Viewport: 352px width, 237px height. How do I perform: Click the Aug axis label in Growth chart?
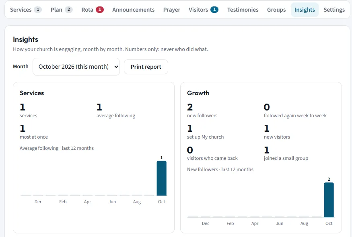pos(304,224)
